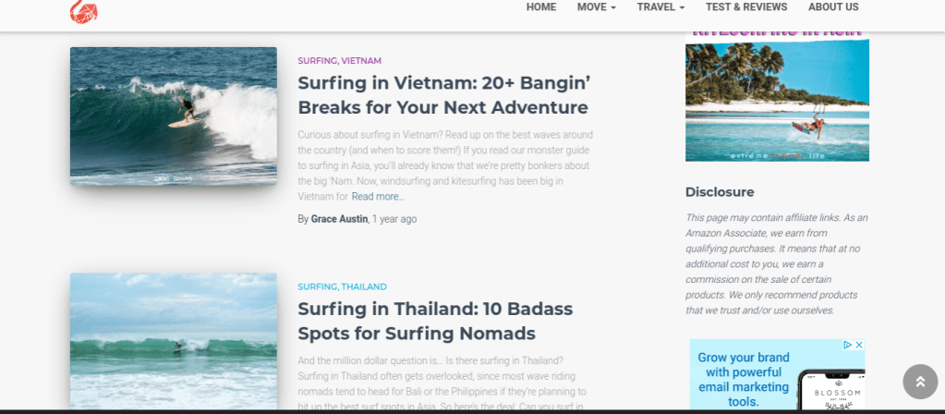Open the Surfing in Thailand article title
Screen dimensions: 945x414
[435, 321]
